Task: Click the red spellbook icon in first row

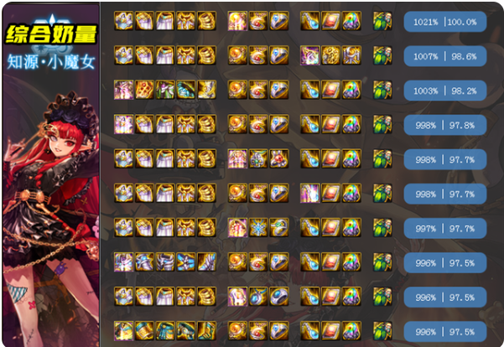Action: pyautogui.click(x=330, y=21)
